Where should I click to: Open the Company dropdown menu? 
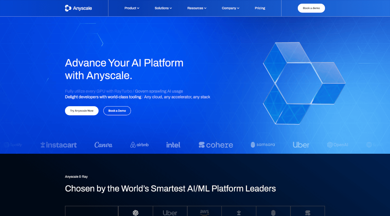(x=231, y=8)
